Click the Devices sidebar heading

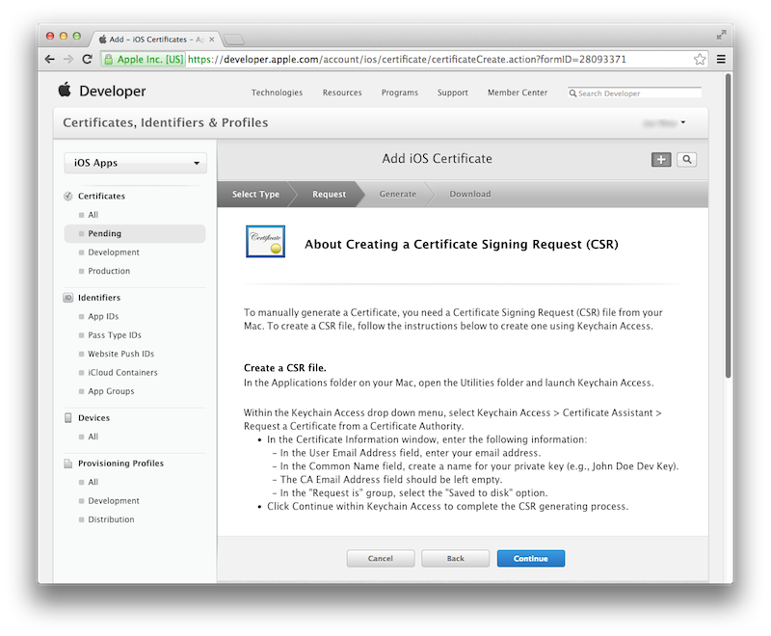pyautogui.click(x=93, y=418)
